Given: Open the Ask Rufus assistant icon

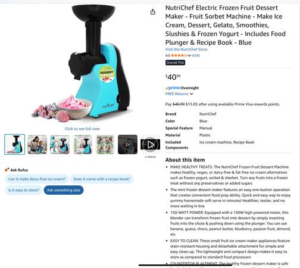Looking at the screenshot, I should click(7, 170).
